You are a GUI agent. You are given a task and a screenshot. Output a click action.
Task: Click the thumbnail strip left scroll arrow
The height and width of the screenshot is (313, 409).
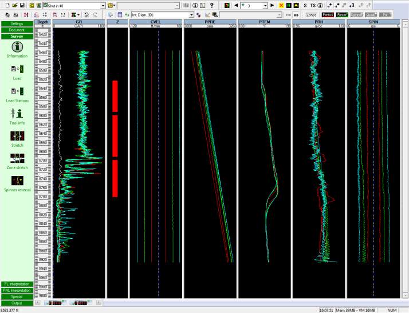click(38, 303)
